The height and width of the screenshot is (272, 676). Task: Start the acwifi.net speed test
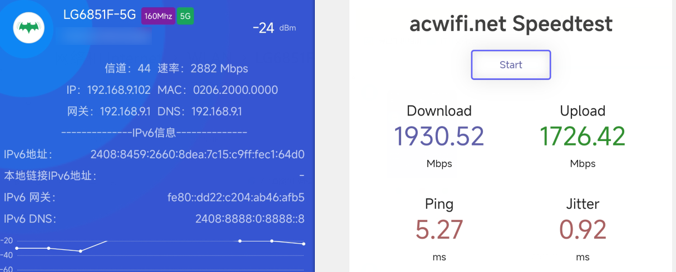(511, 65)
